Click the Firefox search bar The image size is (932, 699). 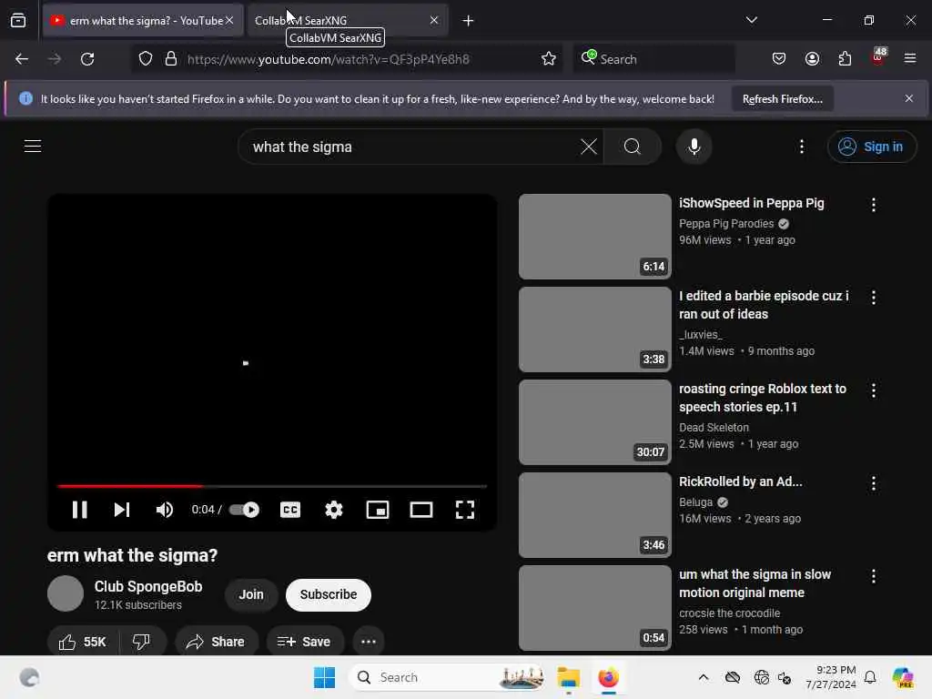pyautogui.click(x=653, y=59)
